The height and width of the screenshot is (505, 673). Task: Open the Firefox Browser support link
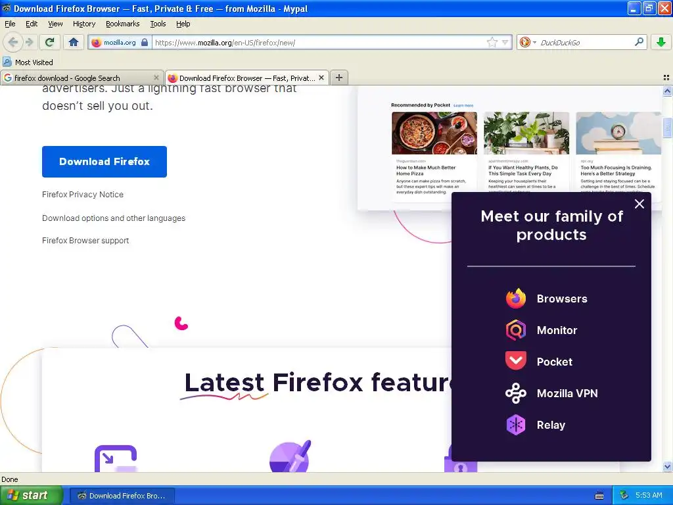[x=85, y=241]
